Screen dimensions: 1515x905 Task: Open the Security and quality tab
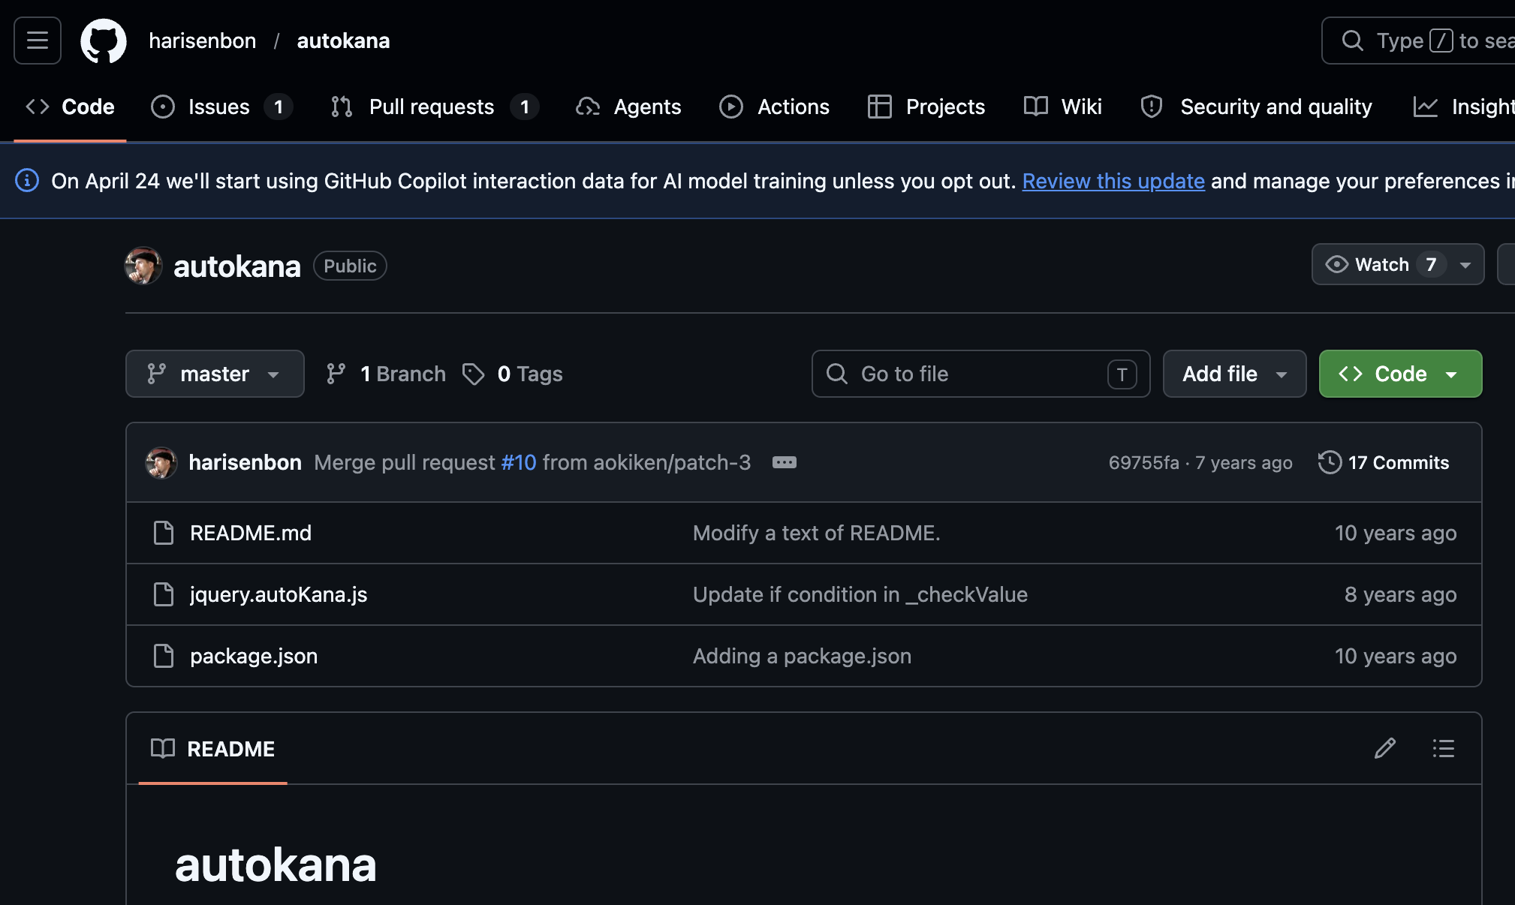(x=1256, y=107)
